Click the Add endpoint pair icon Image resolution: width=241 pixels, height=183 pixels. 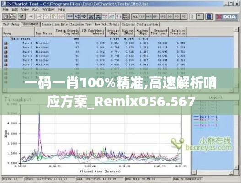coord(70,16)
